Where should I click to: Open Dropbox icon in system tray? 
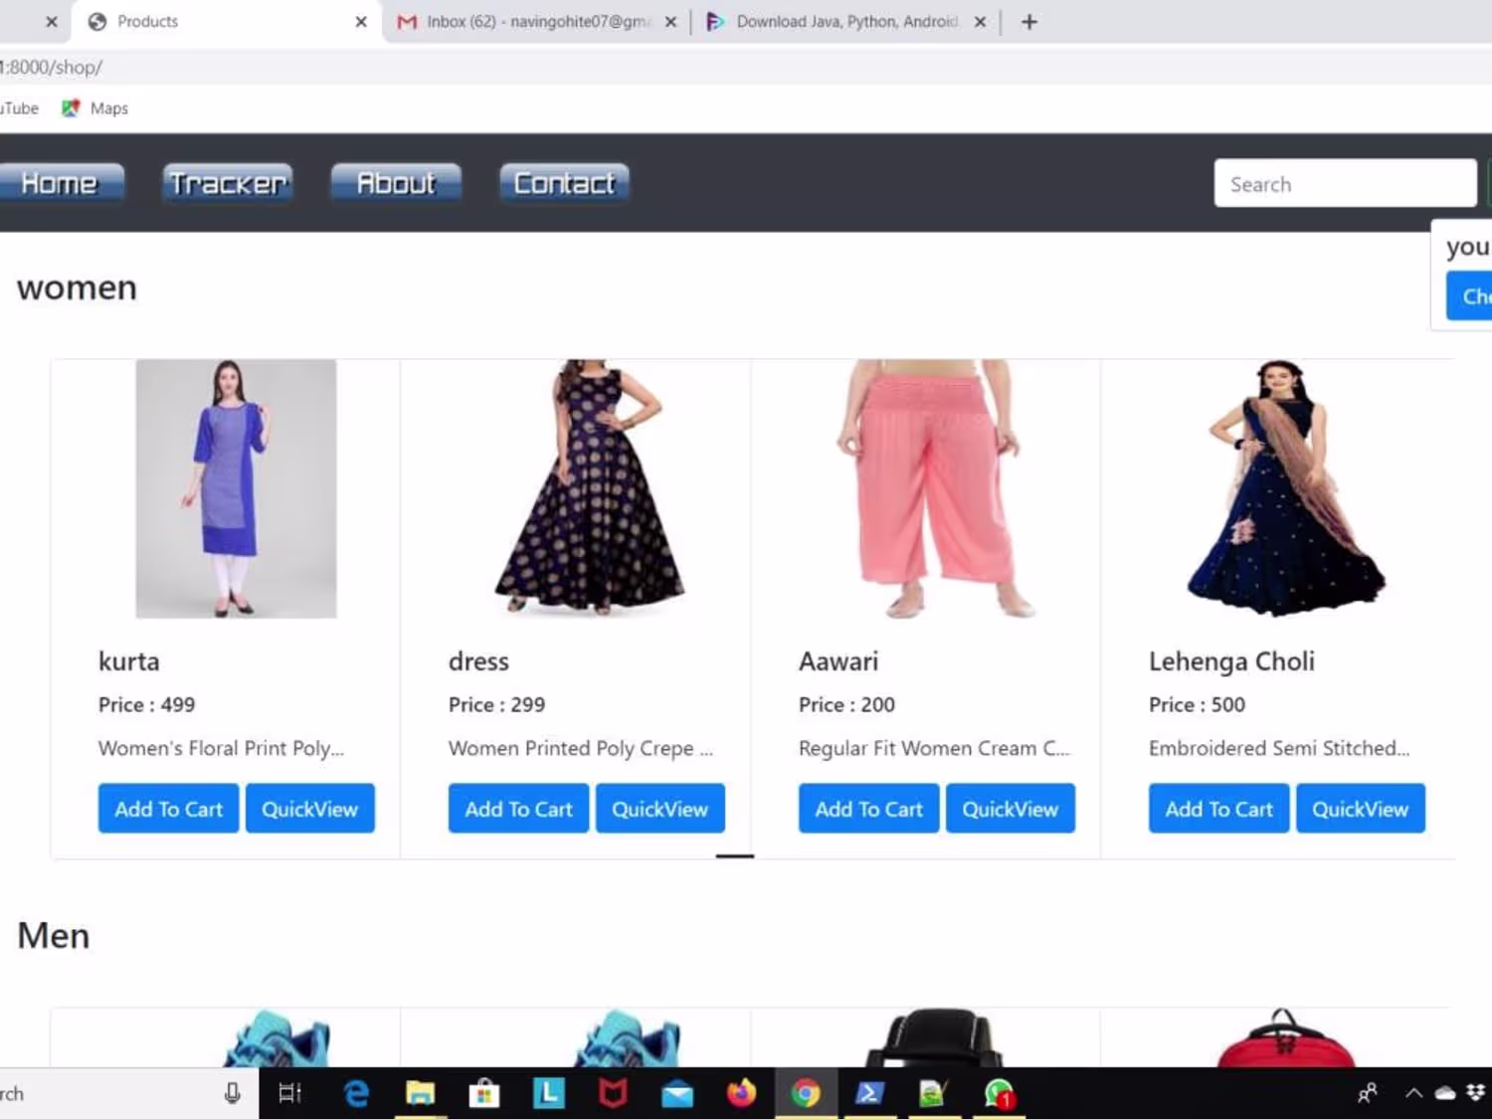click(x=1476, y=1093)
